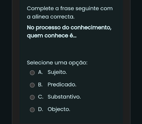The image size is (142, 124).
Task: Click the bold 'quem conhece é...' line
Action: pos(52,36)
